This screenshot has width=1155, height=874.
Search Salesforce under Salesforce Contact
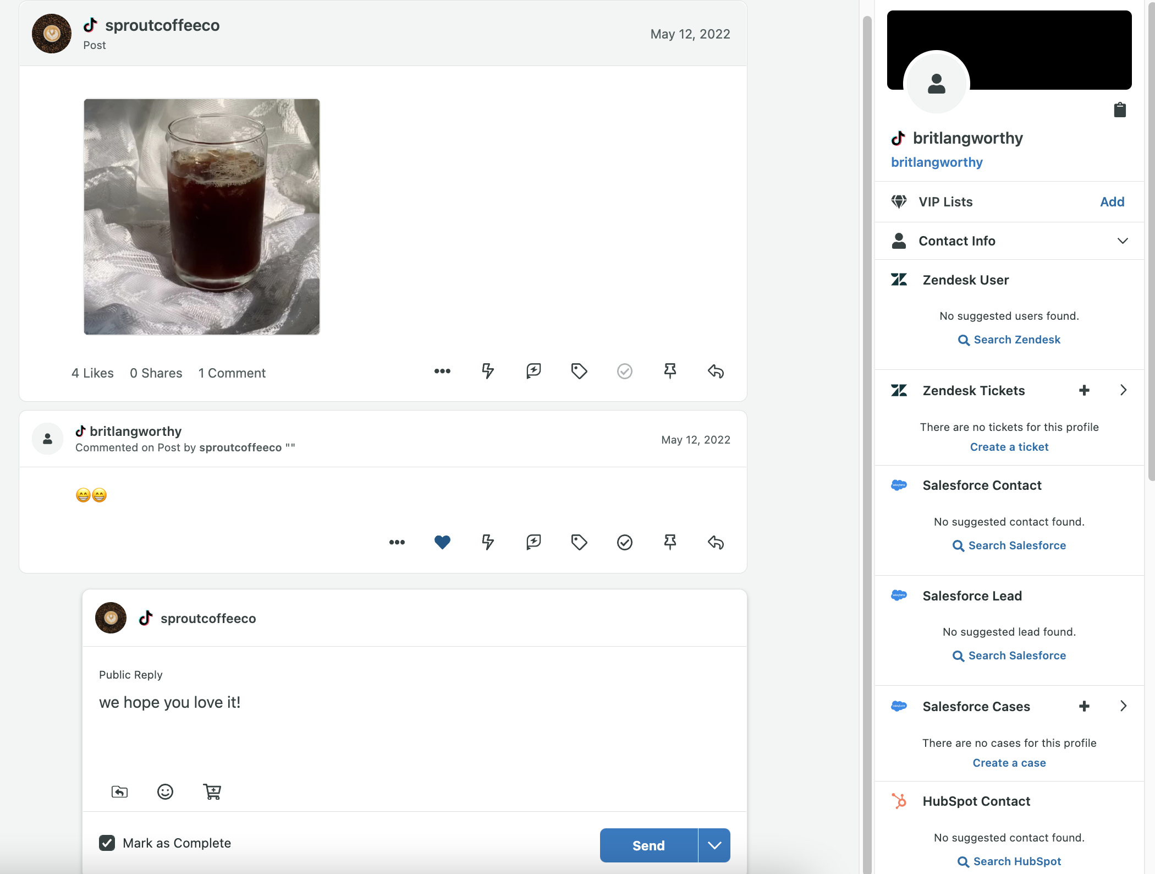pos(1009,545)
